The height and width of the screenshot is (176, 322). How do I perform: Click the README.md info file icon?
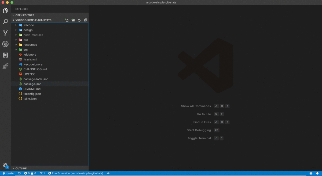pyautogui.click(x=20, y=89)
